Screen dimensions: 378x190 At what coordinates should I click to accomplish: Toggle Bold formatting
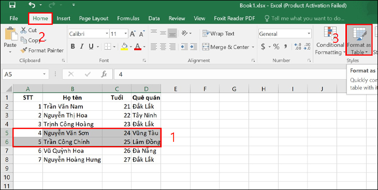tap(72, 46)
